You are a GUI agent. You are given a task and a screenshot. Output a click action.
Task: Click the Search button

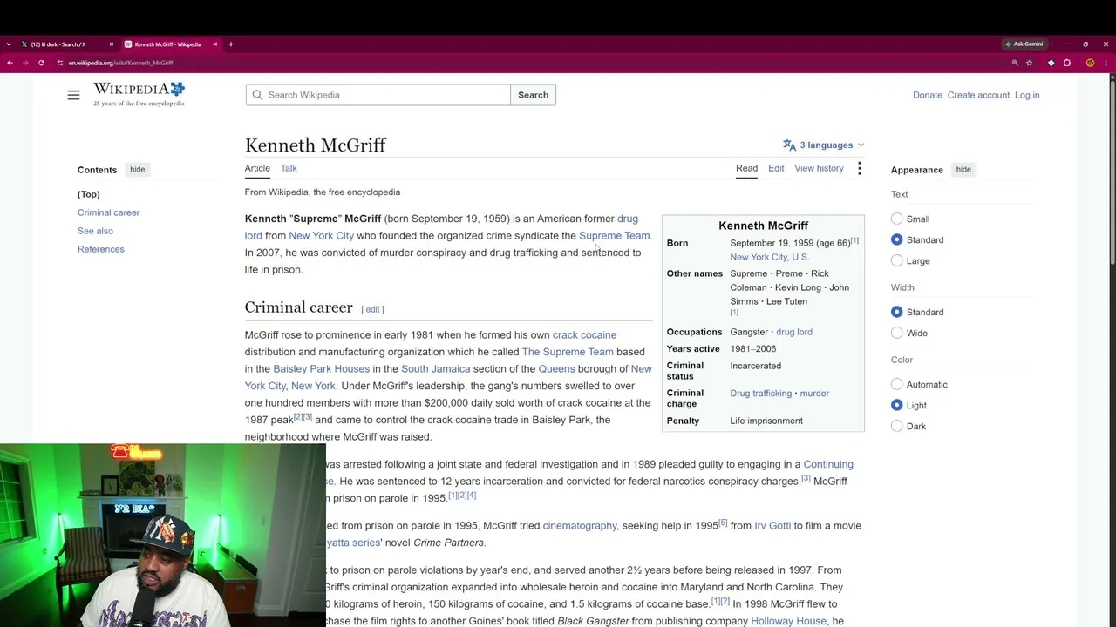(x=533, y=95)
